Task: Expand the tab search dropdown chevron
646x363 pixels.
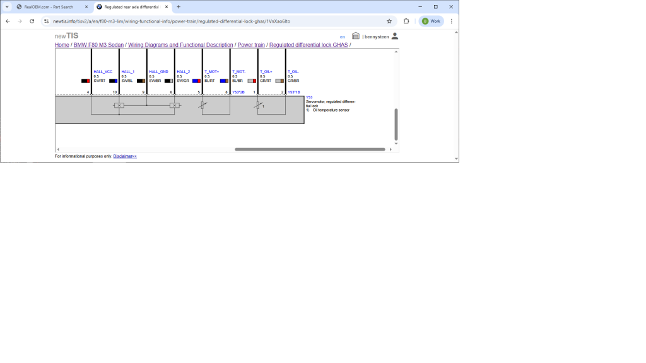Action: pyautogui.click(x=8, y=7)
